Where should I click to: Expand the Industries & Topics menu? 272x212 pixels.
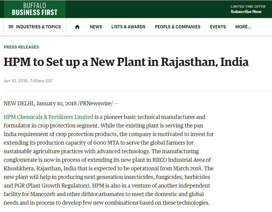pos(35,27)
